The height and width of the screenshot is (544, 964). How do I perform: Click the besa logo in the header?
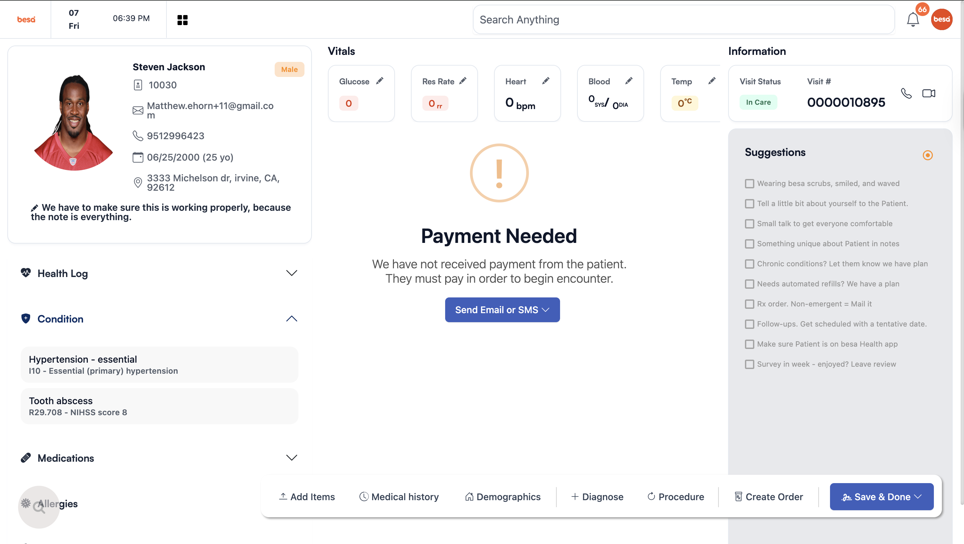pos(26,19)
